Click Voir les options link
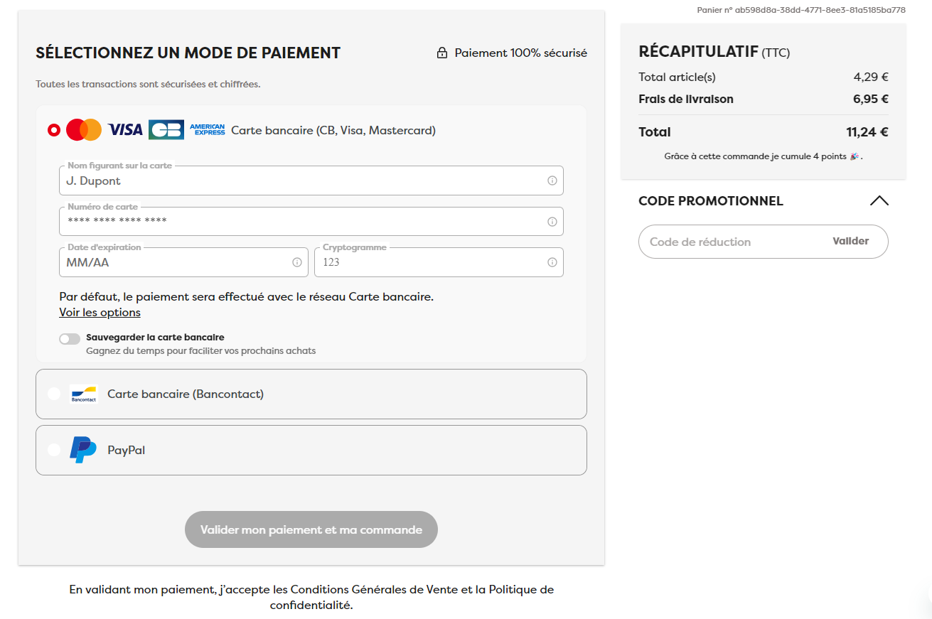932x619 pixels. (100, 313)
